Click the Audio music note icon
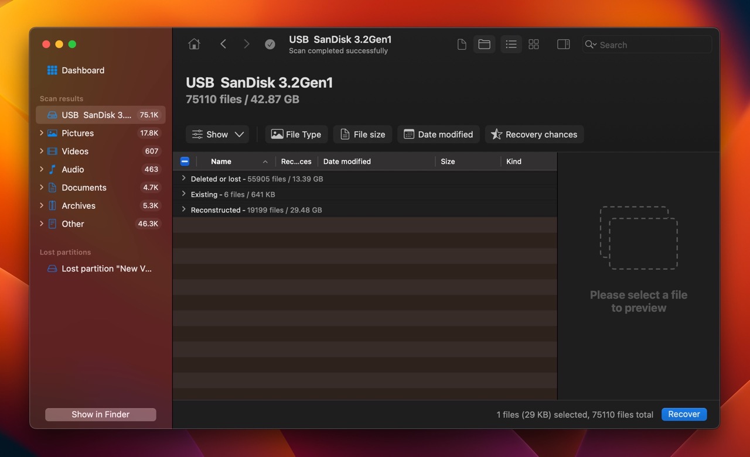 pos(52,169)
